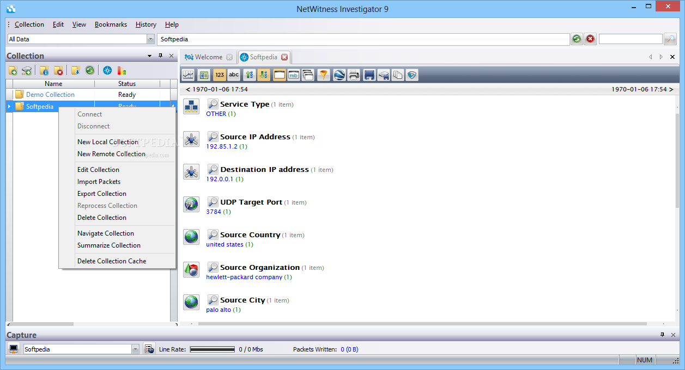Viewport: 685px width, 370px height.
Task: Click the blue navigate collection compass icon
Action: coord(107,70)
